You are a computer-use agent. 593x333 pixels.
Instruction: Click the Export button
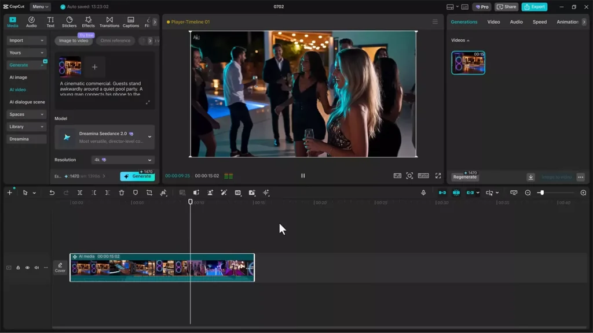click(535, 6)
